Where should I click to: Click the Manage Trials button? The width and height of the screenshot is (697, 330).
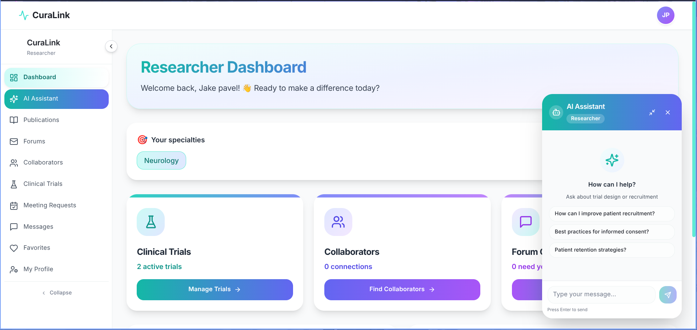click(x=215, y=289)
